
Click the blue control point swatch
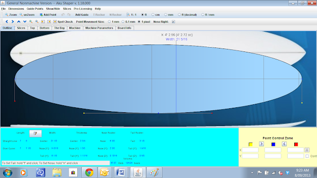point(273,144)
